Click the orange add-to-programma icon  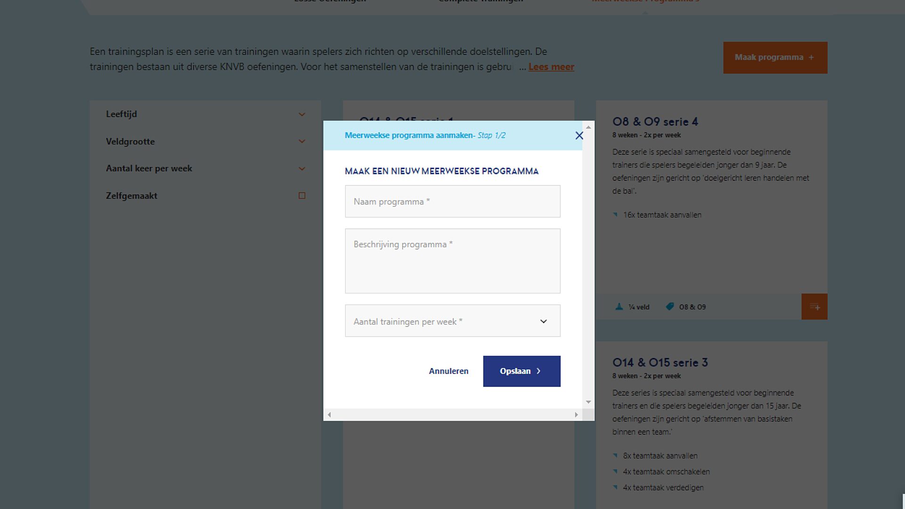coord(814,306)
